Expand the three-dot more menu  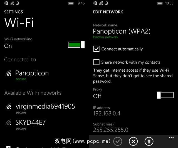171,137
